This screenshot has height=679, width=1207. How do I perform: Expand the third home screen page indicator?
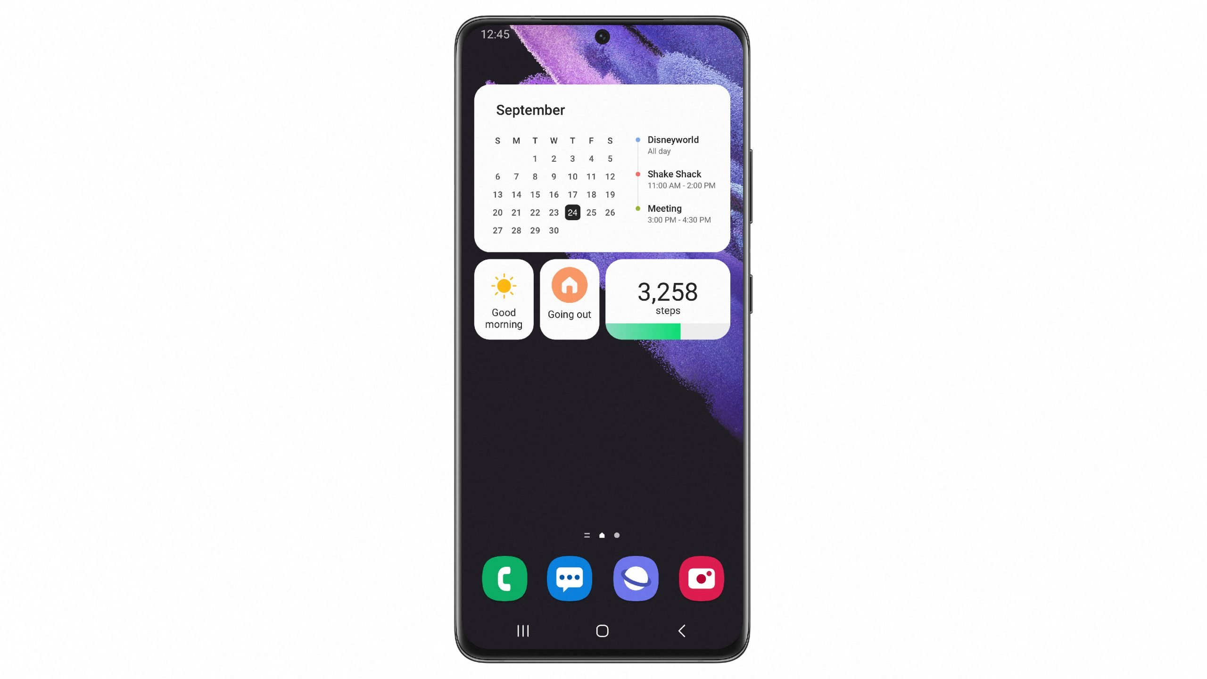click(x=617, y=535)
